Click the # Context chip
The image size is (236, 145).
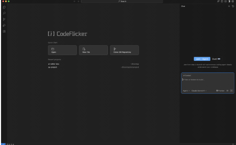click(187, 76)
